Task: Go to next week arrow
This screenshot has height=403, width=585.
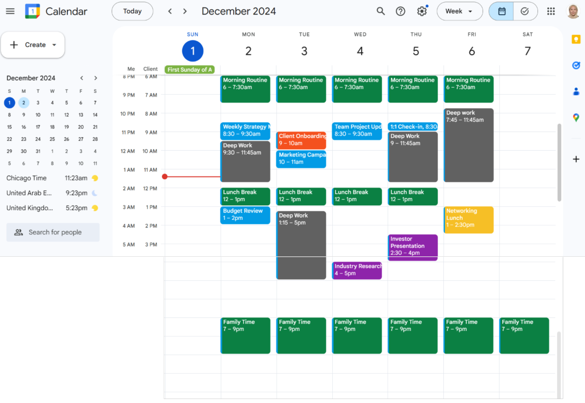Action: point(185,11)
